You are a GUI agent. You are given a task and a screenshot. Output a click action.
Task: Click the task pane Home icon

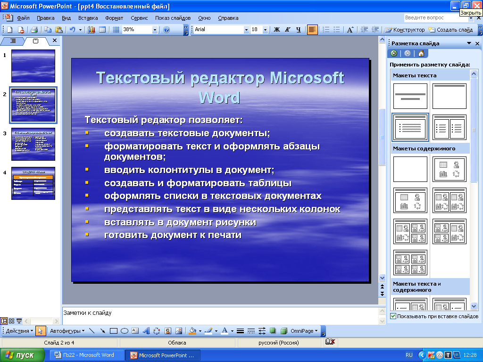point(421,53)
